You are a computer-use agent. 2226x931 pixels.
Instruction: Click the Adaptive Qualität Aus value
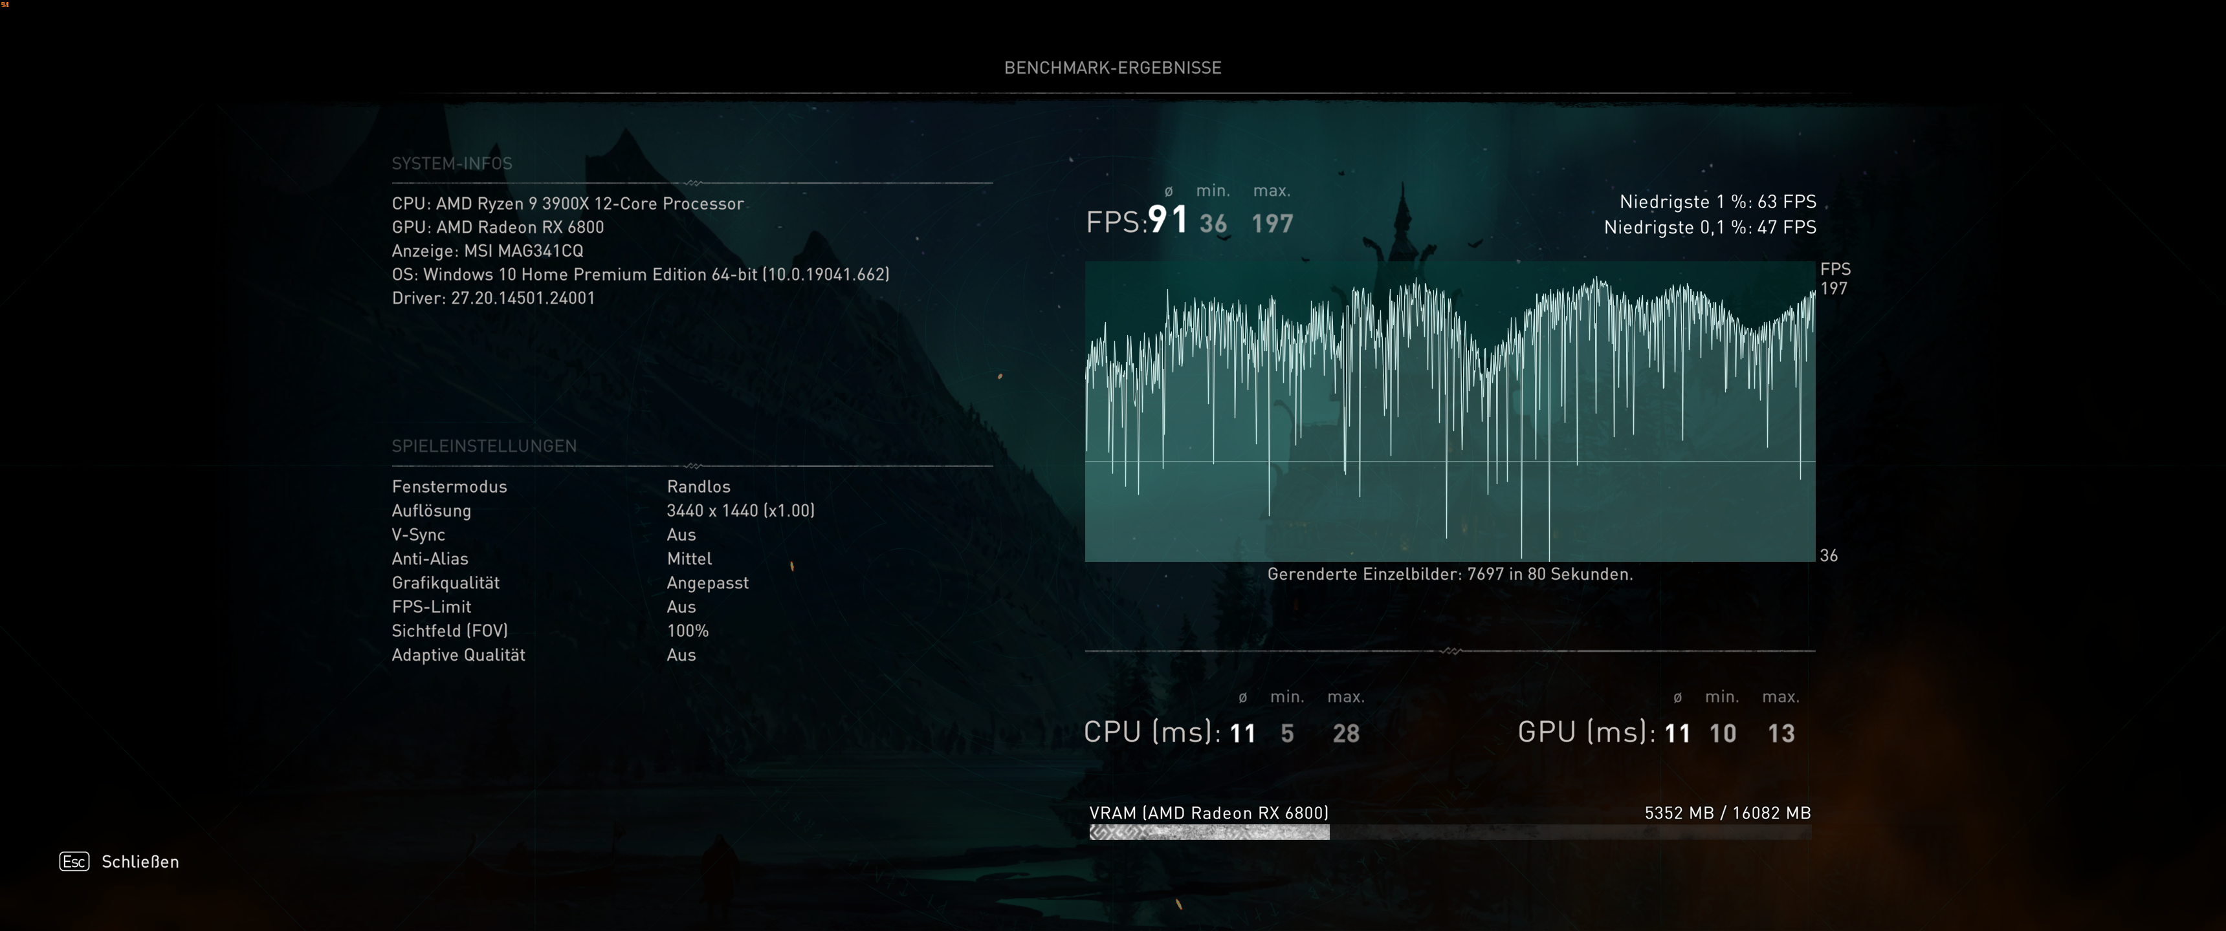click(681, 655)
